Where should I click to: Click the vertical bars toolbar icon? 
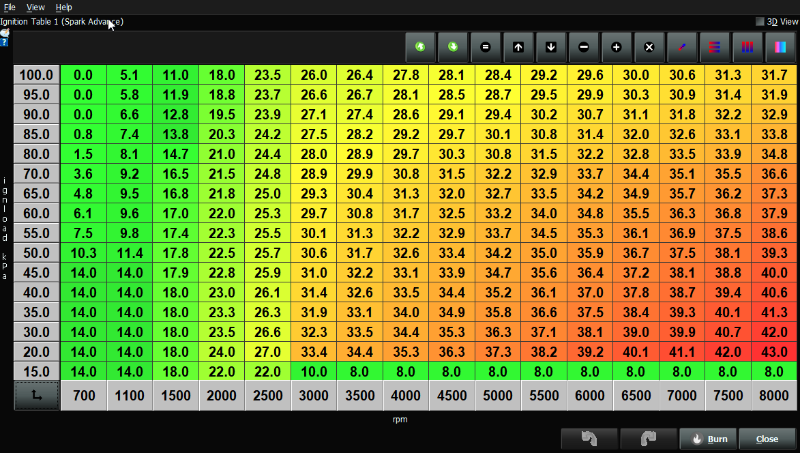point(747,47)
